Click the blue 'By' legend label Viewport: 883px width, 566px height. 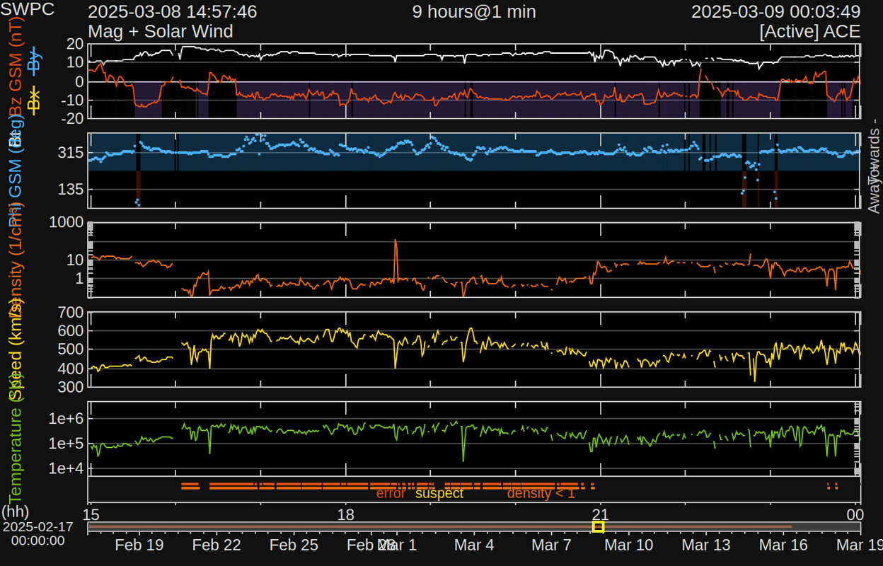34,62
